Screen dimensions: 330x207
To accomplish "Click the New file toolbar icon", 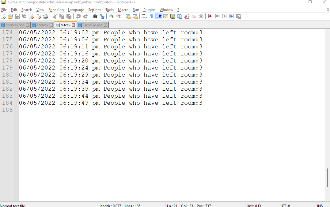I will point(3,16).
